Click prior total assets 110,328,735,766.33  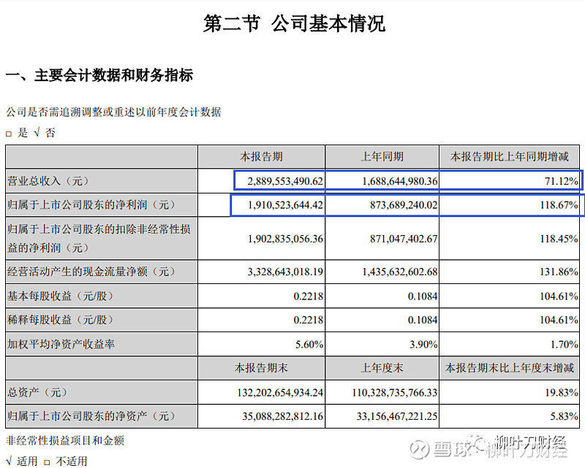point(395,393)
